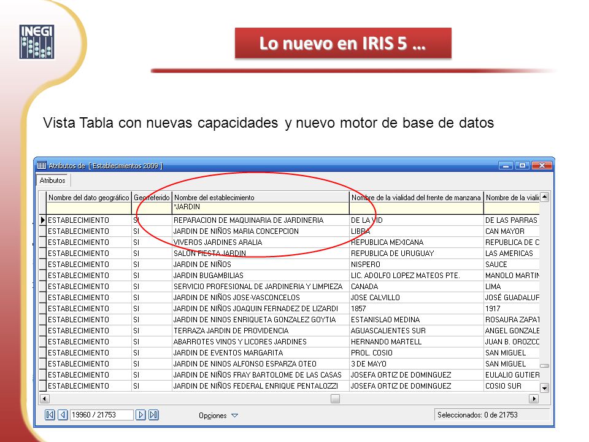Image resolution: width=589 pixels, height=442 pixels.
Task: Click the LIC. ADOLFO LOPEZ MATEOS PTE. cell
Action: pos(416,276)
